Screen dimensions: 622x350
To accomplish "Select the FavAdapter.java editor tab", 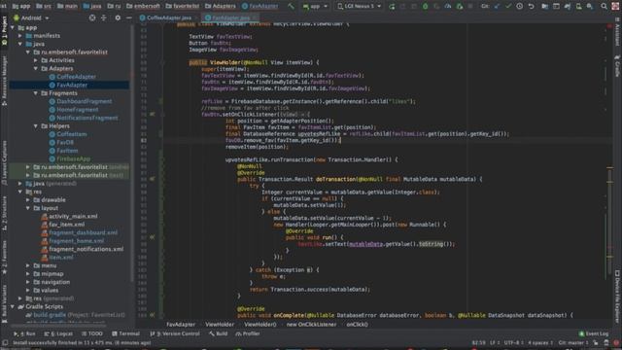I will point(230,17).
